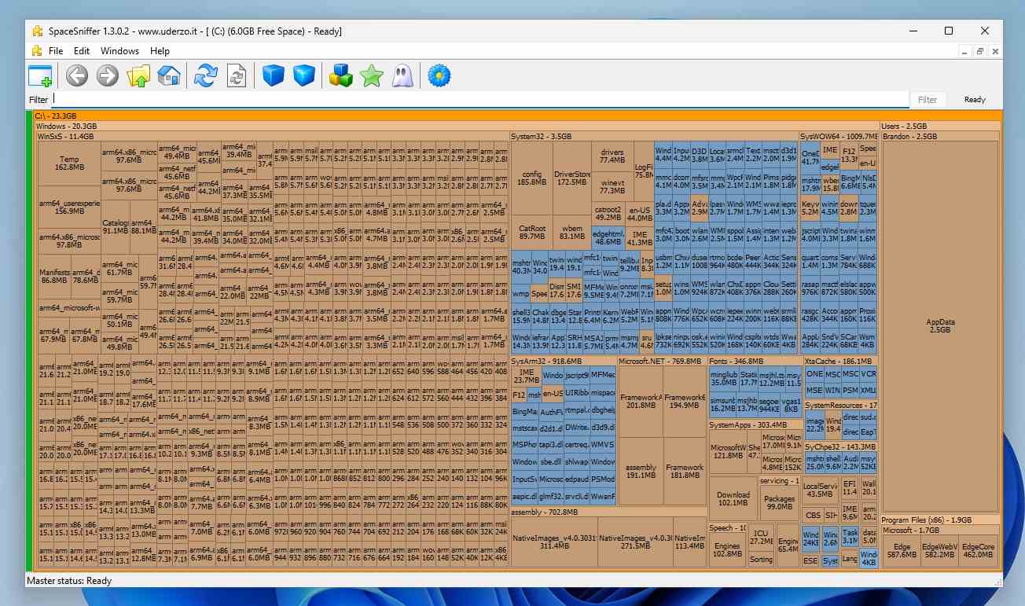Click the Filter button
Screen dimensions: 1025x606
point(928,100)
